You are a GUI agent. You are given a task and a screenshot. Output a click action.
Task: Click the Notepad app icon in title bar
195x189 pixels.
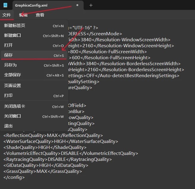(5, 5)
